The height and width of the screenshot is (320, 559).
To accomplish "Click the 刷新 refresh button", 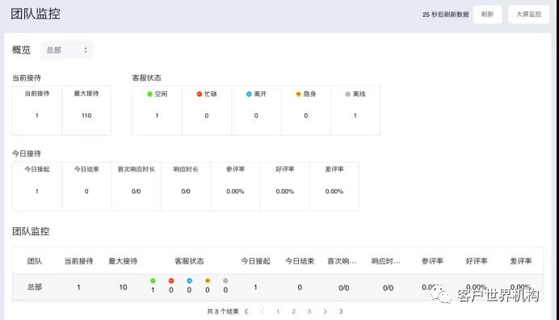I will tap(487, 15).
